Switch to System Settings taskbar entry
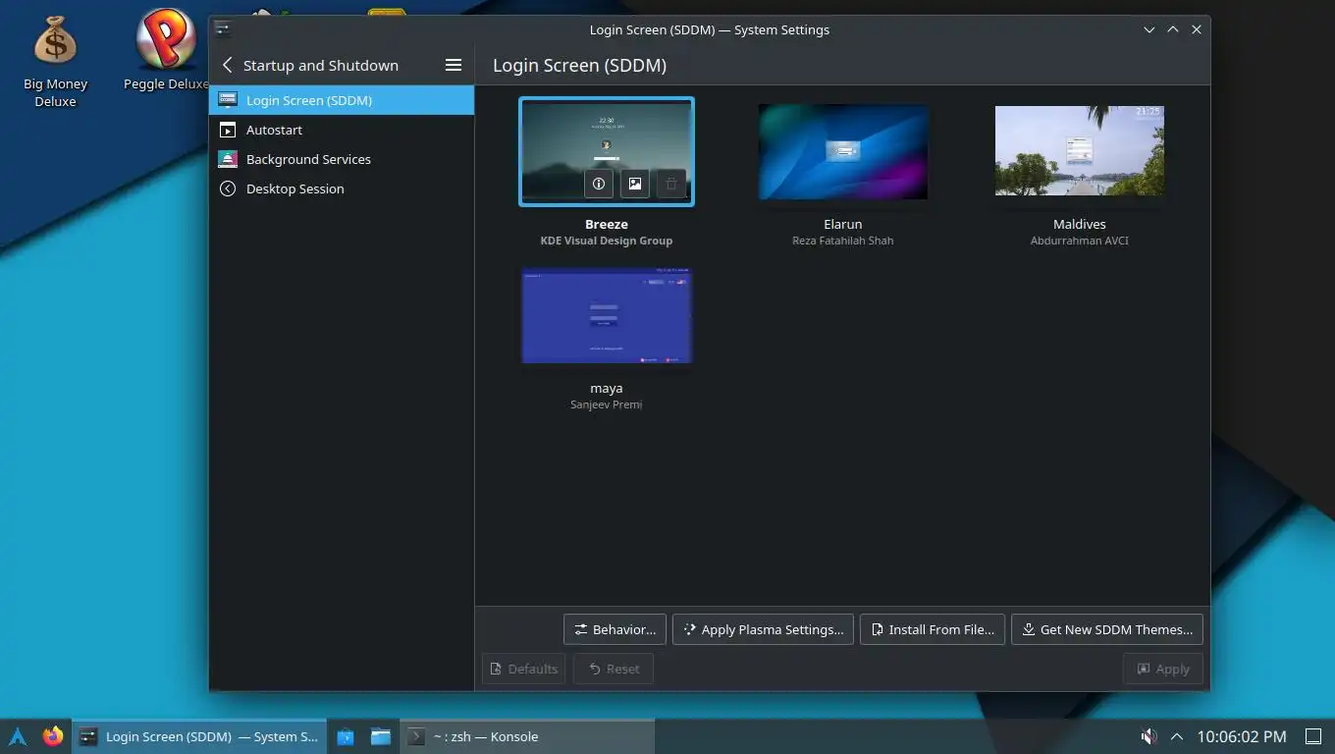Screen dimensions: 1335x754 coord(199,736)
